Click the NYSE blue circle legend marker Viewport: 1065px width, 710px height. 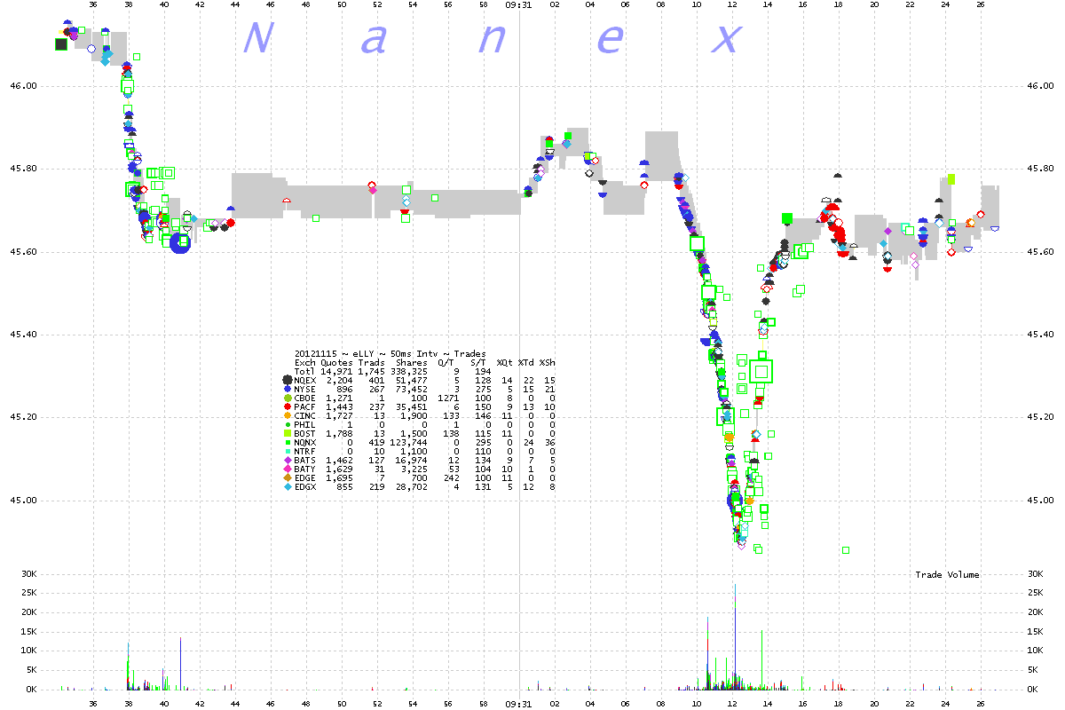pyautogui.click(x=287, y=389)
